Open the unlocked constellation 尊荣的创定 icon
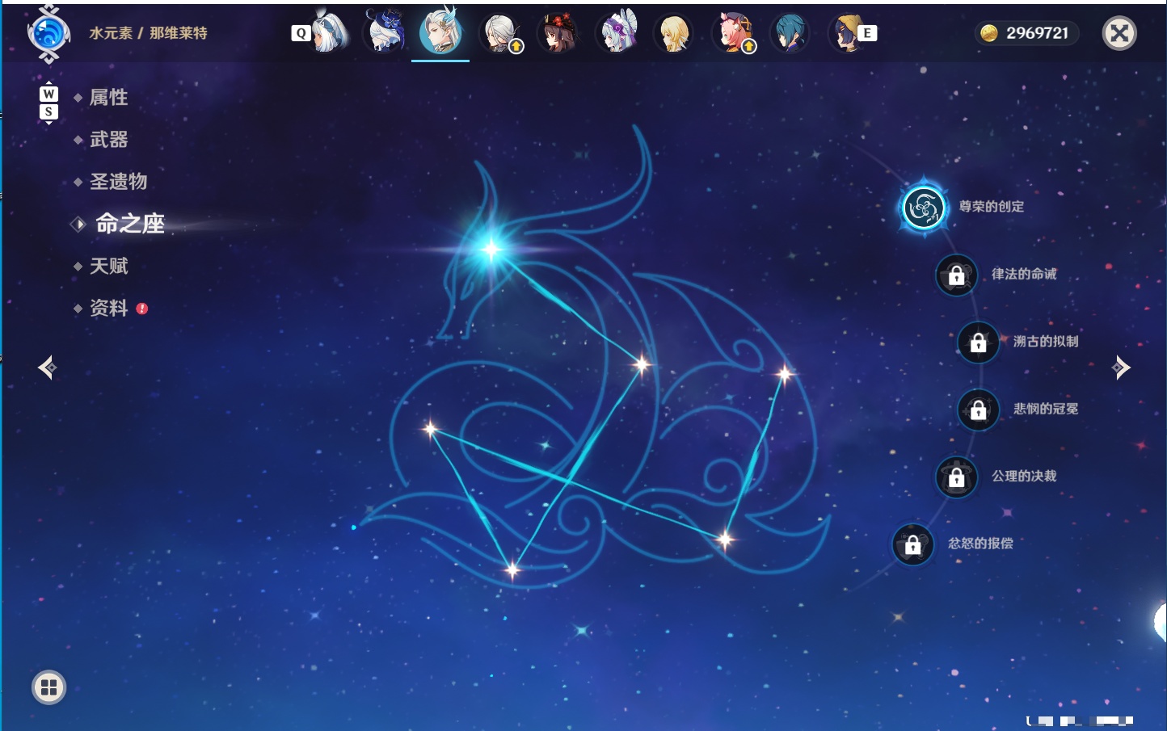Screen dimensions: 1167x731 [924, 208]
